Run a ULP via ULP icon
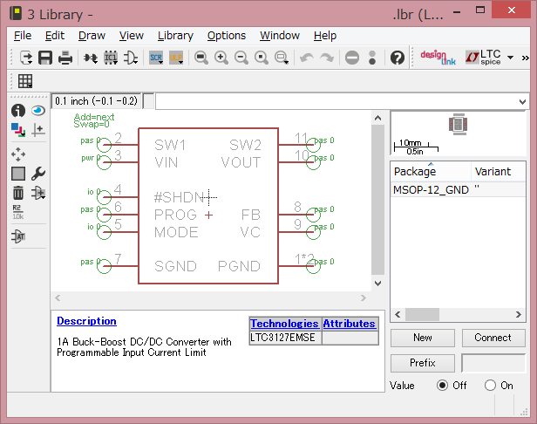This screenshot has height=424, width=537. click(176, 58)
